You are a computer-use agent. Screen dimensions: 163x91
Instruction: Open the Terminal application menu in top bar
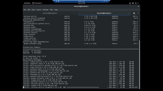(x=37, y=3)
